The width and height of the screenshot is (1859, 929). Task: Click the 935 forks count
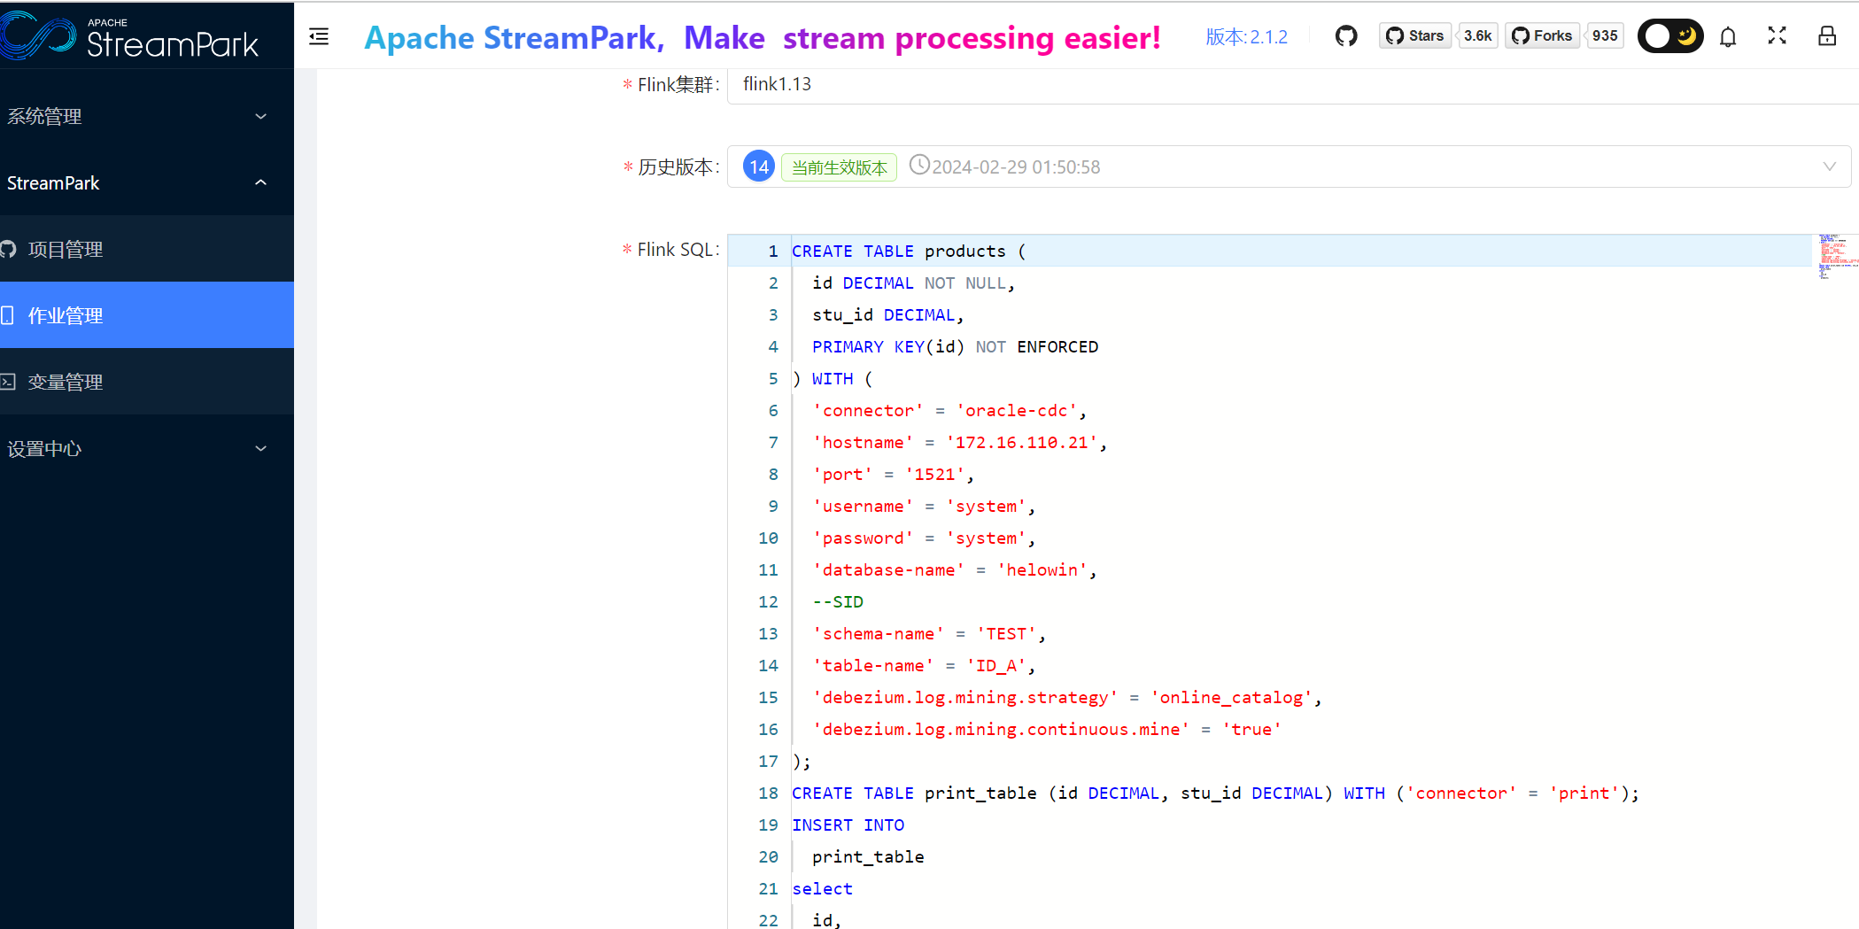1605,35
